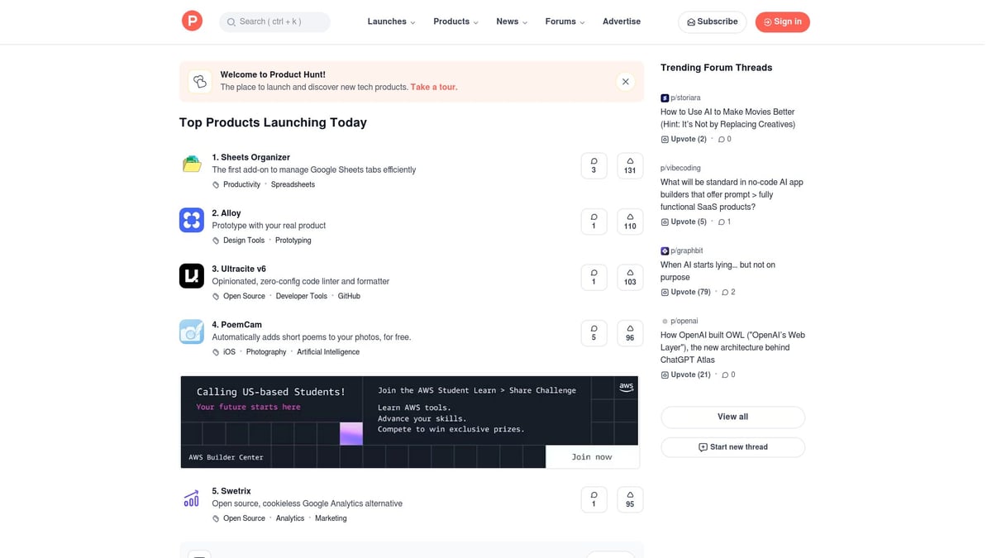Open the Advertise page
The height and width of the screenshot is (558, 992).
622,21
